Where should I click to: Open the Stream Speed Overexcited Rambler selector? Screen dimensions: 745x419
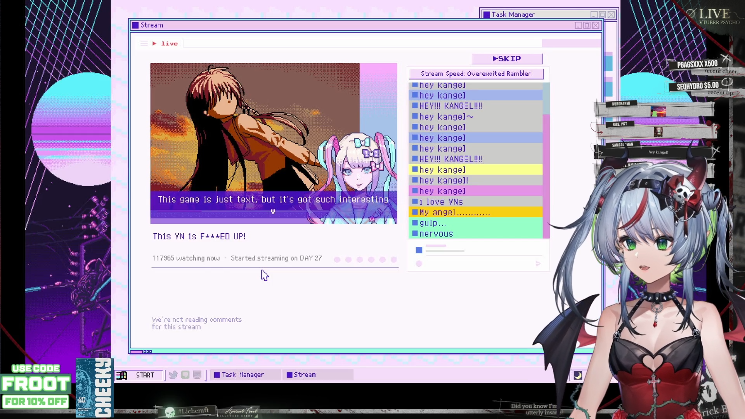click(476, 74)
